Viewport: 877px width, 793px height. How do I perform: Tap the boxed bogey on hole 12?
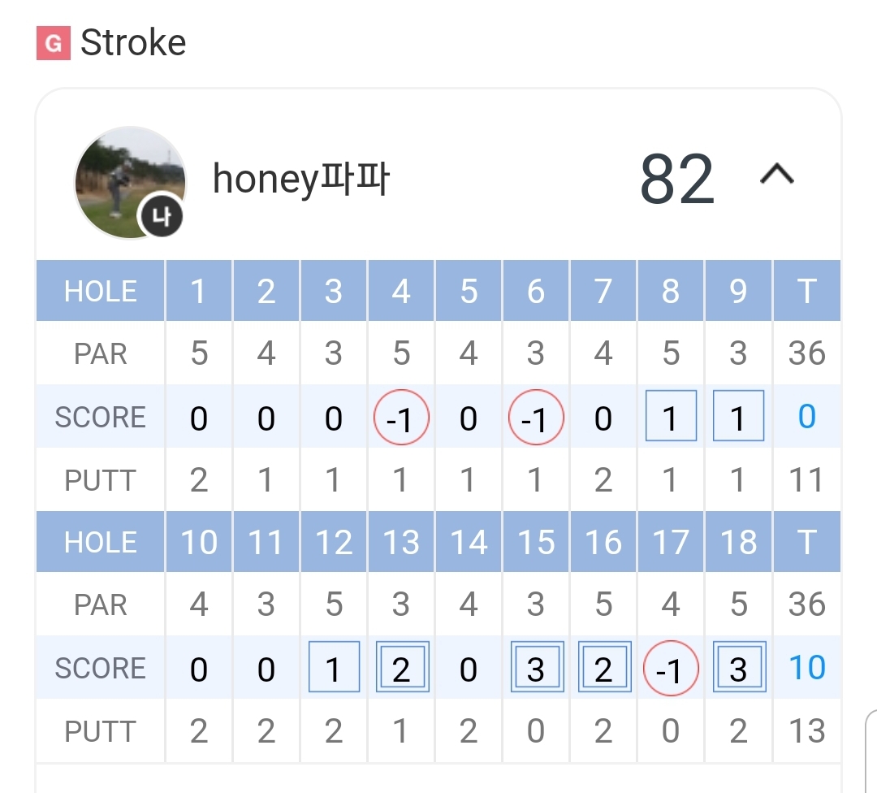(334, 669)
